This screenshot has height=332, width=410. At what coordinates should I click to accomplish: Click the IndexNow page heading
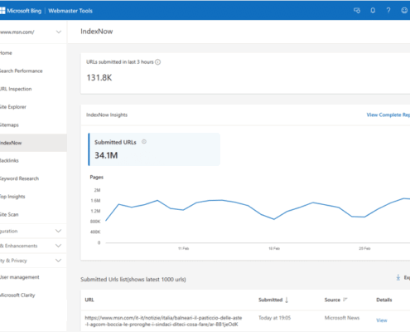(97, 32)
